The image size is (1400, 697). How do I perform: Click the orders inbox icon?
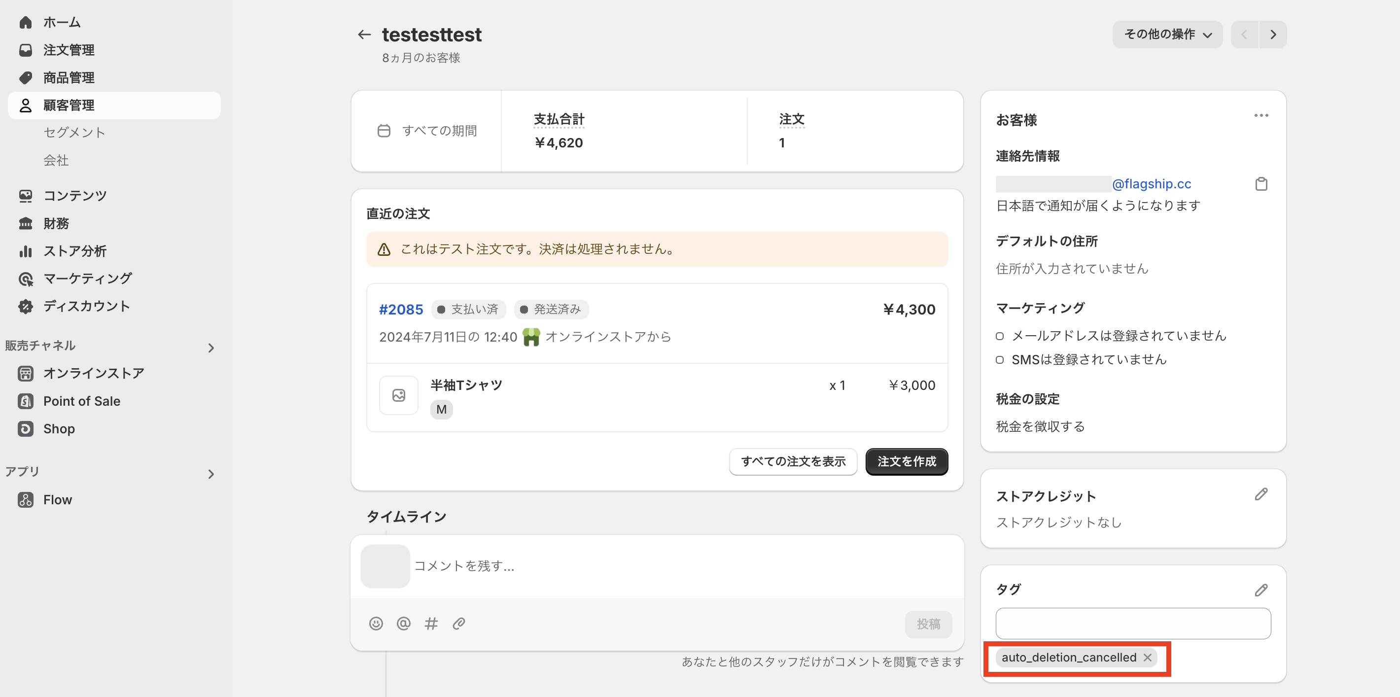(x=26, y=50)
